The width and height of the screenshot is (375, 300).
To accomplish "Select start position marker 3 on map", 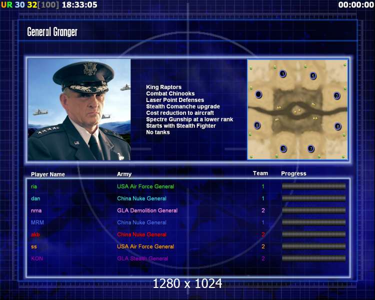I will [283, 149].
